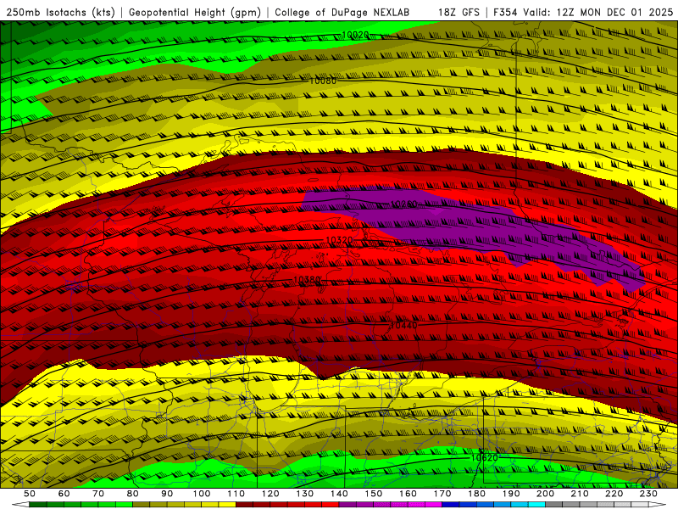Click the "F354" forecast hour text
The image size is (678, 509).
505,12
